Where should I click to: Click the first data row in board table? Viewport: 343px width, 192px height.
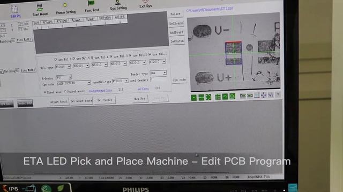[x=80, y=25]
